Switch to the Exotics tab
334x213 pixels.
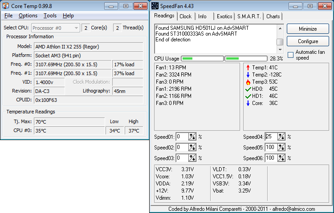224,16
